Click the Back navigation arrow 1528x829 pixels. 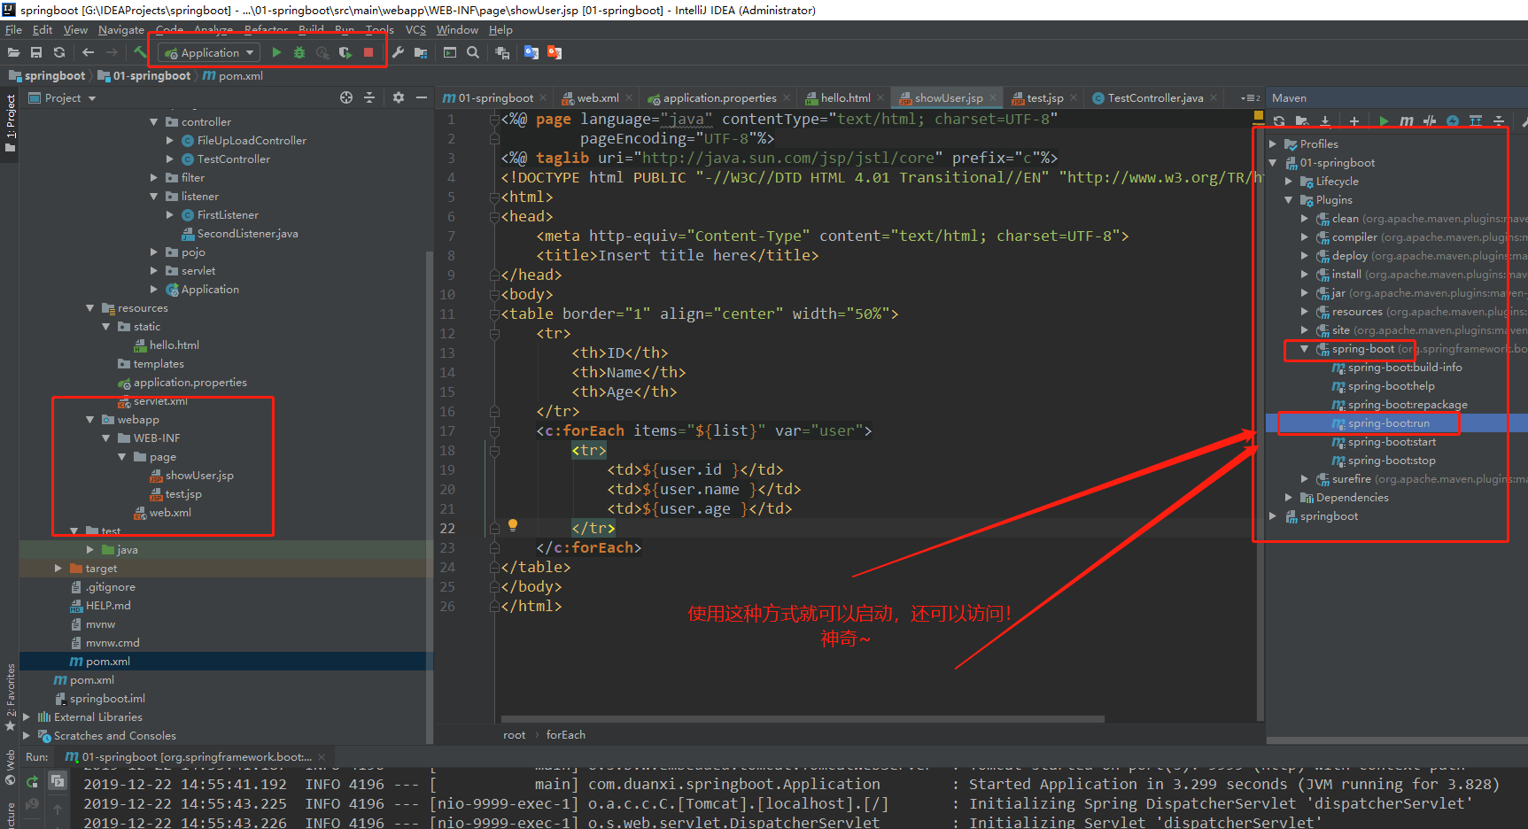click(x=88, y=53)
